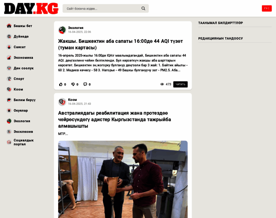Switch site language with РУС button
This screenshot has height=218, width=276.
pos(267,8)
